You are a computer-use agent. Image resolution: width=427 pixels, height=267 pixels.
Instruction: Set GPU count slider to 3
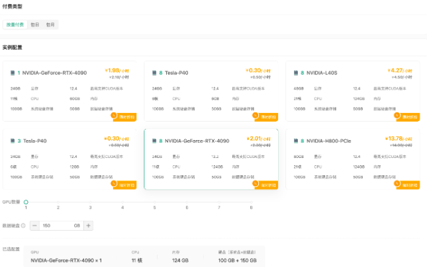[x=90, y=202]
